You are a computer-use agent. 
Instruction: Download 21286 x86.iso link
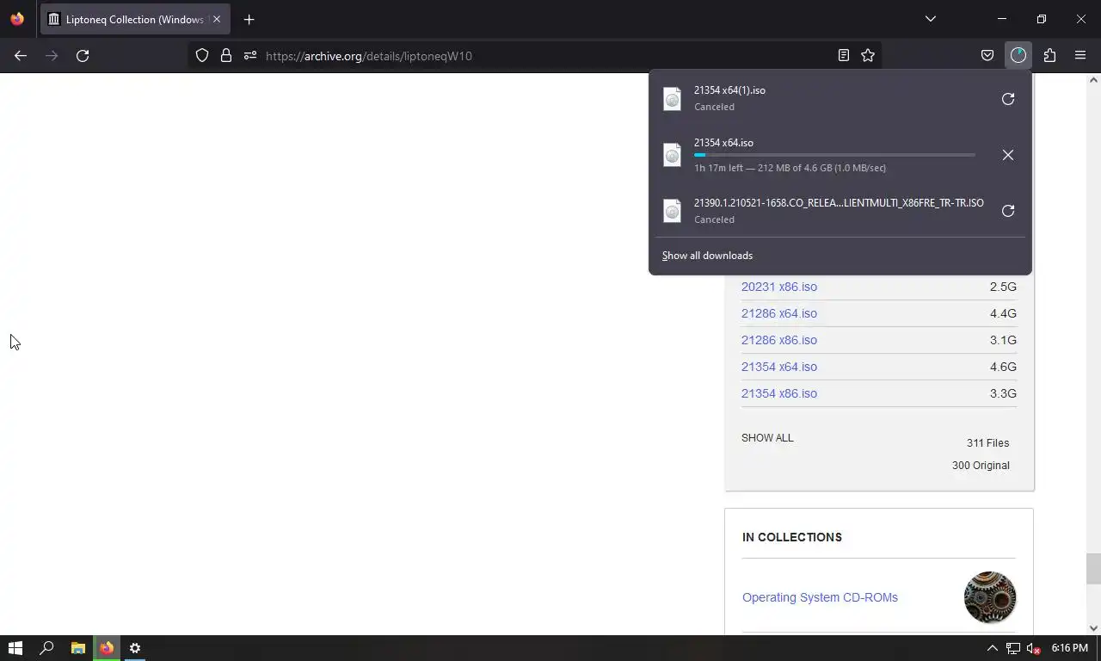point(779,340)
